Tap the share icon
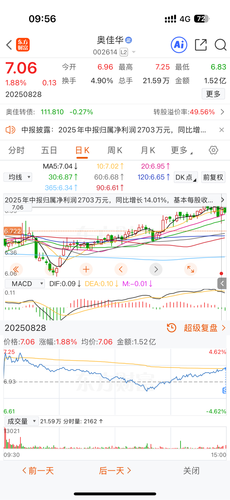 pyautogui.click(x=201, y=45)
